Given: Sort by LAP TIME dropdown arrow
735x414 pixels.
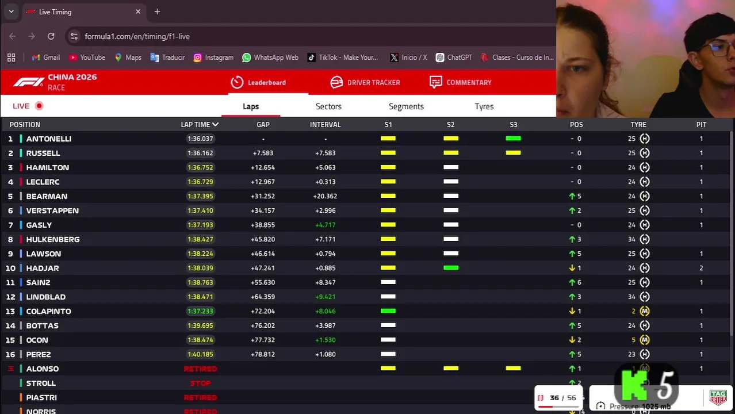Looking at the screenshot, I should tap(216, 124).
